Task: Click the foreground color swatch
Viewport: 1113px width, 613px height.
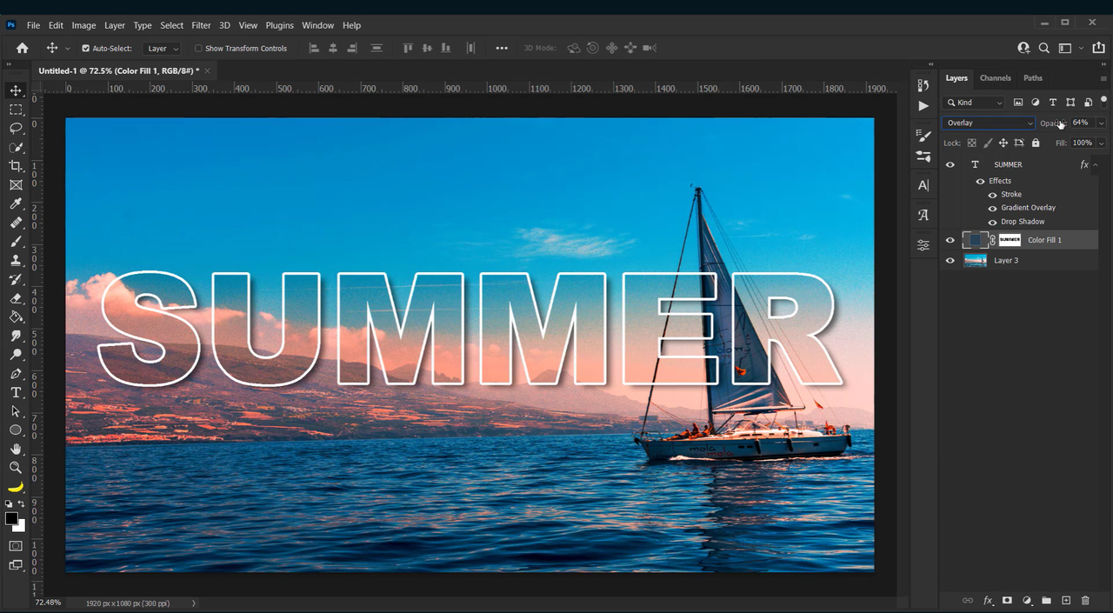Action: (x=11, y=519)
